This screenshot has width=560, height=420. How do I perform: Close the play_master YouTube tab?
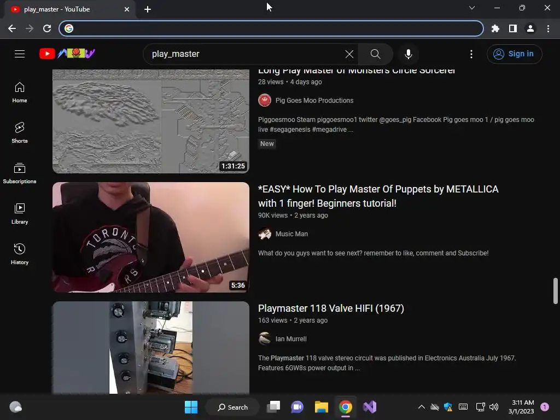127,9
